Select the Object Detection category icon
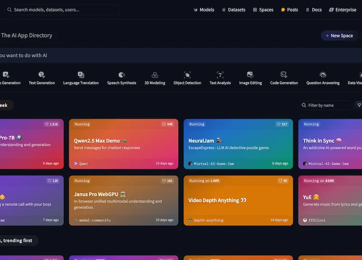Screen dimensions: 362x260 (187, 74)
